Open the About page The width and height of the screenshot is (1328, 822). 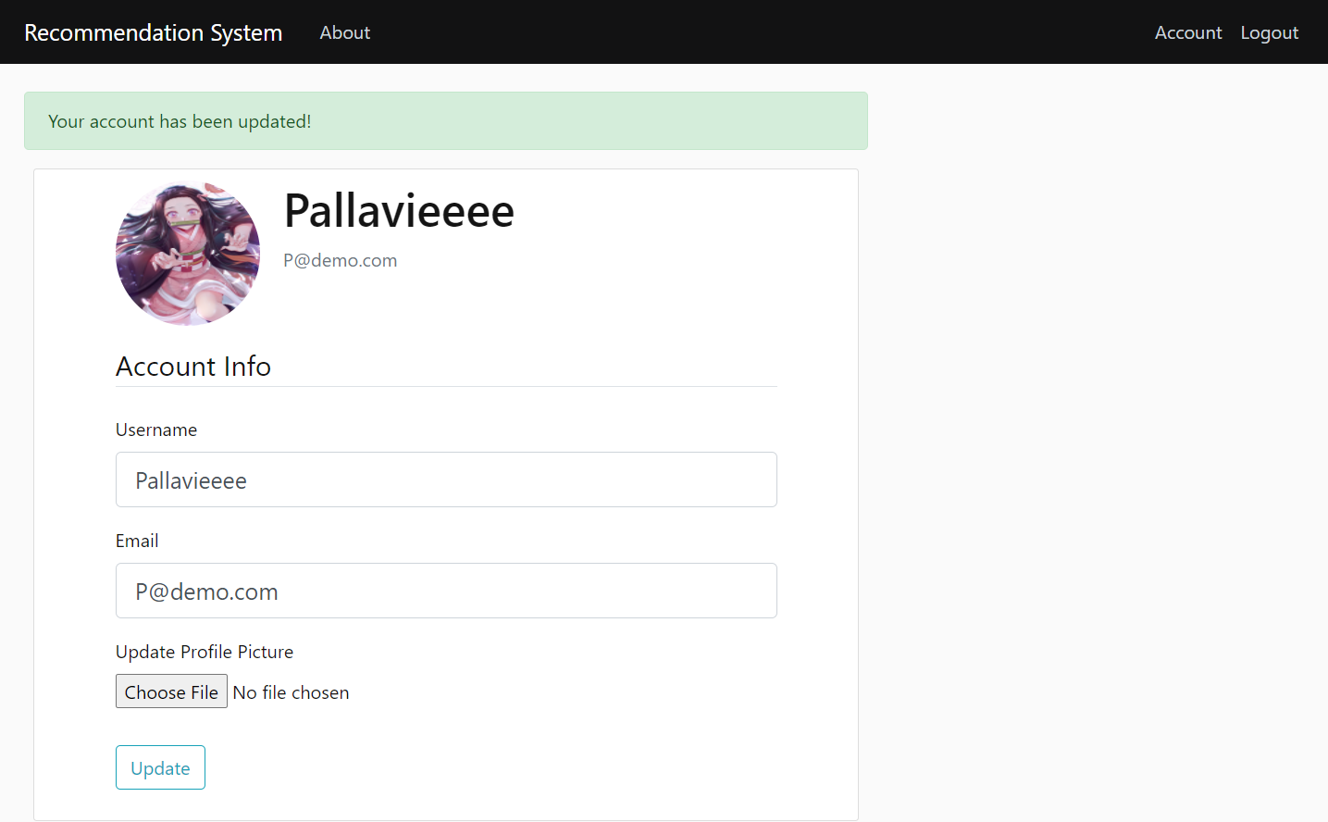pos(344,32)
